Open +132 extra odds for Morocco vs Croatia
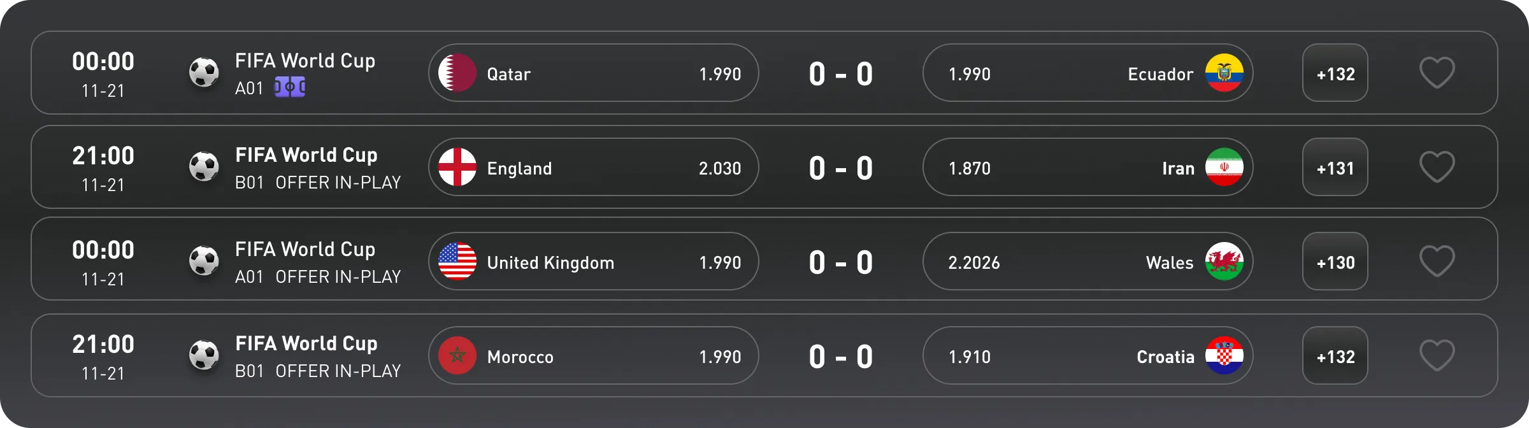Screen dimensions: 1529x428 (x=1335, y=355)
